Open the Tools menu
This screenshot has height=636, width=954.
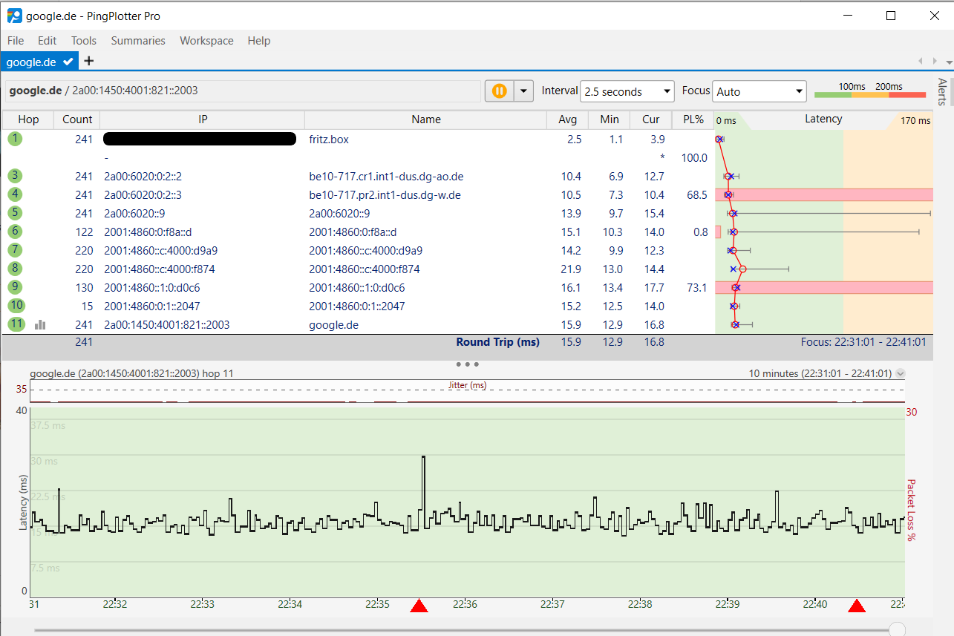pos(84,41)
